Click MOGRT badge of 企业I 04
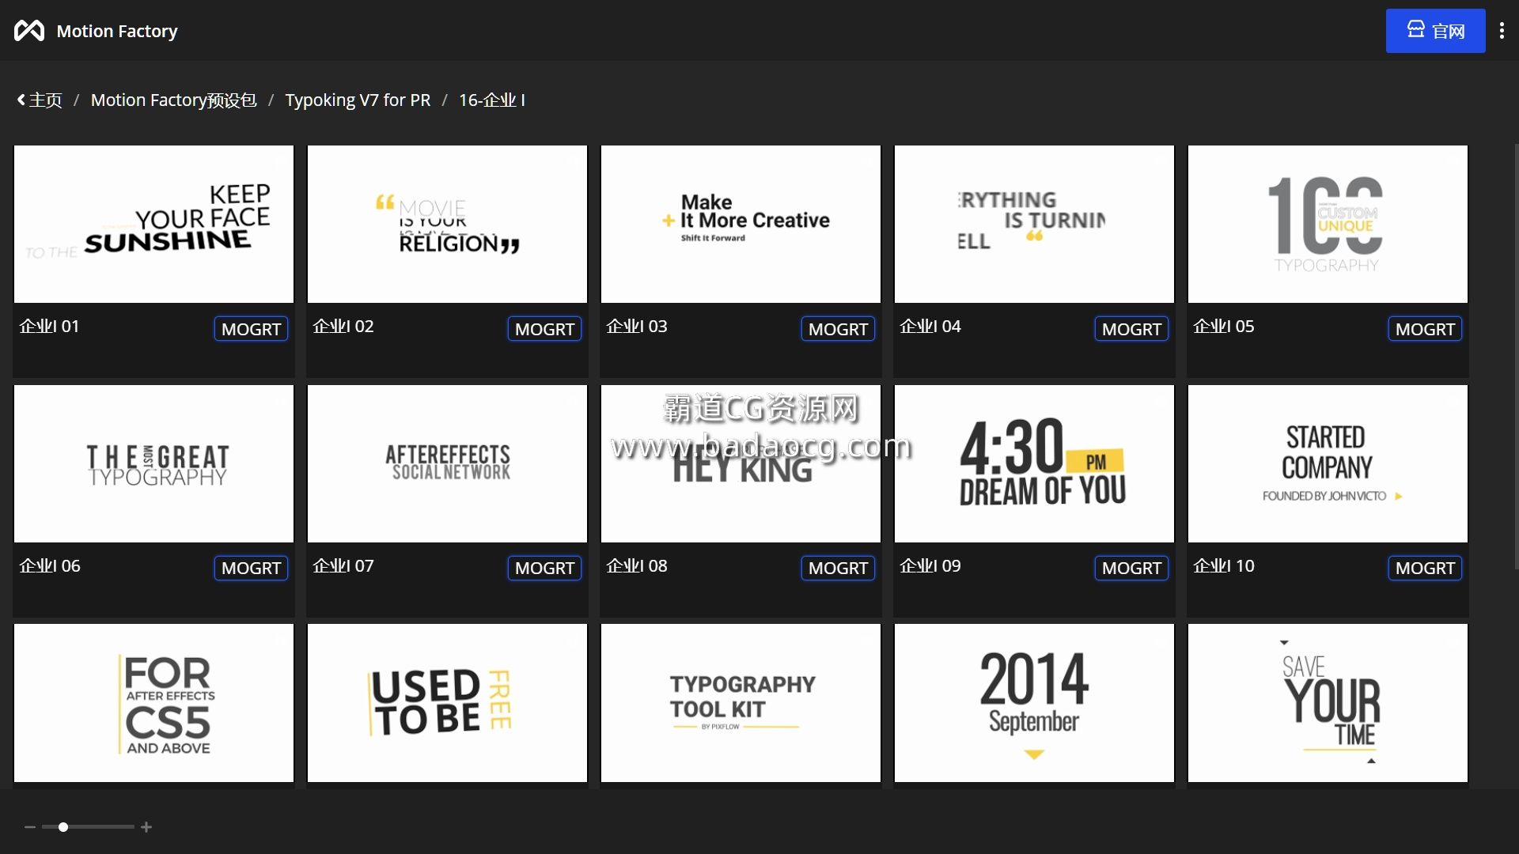The height and width of the screenshot is (854, 1519). [x=1131, y=329]
